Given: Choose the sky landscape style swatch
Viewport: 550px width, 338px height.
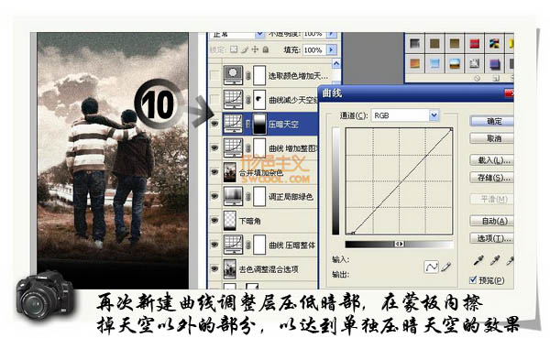Looking at the screenshot, I should pos(455,63).
